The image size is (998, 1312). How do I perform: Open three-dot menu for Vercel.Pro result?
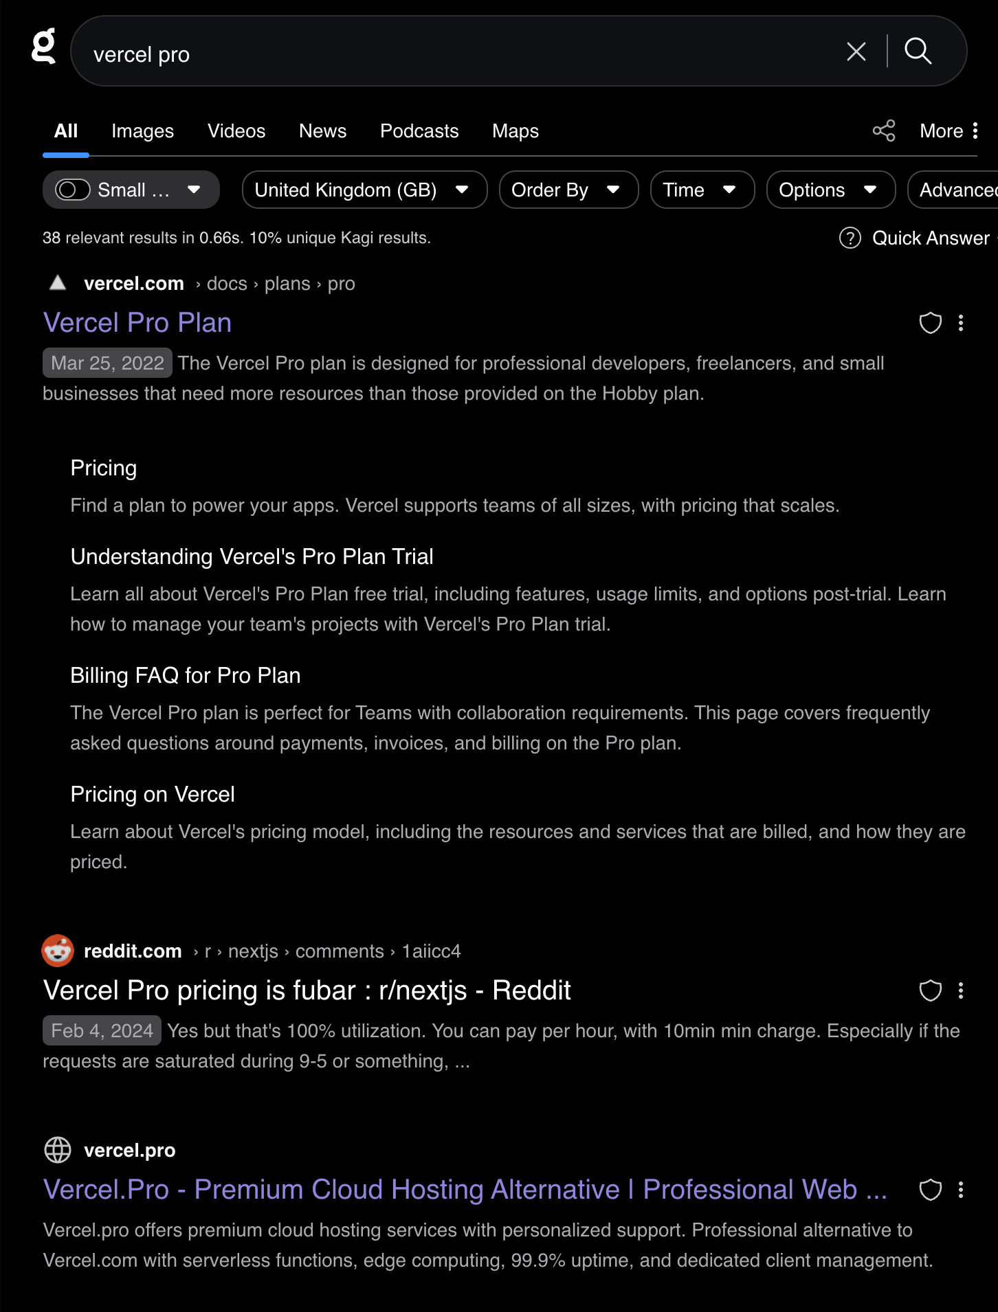(961, 1190)
